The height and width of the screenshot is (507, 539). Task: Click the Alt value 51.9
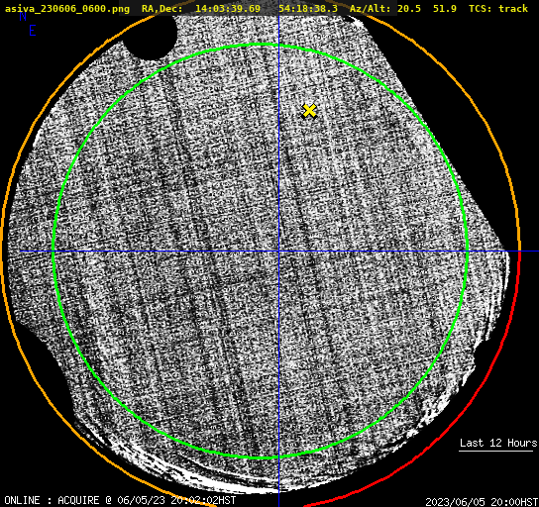(x=445, y=8)
